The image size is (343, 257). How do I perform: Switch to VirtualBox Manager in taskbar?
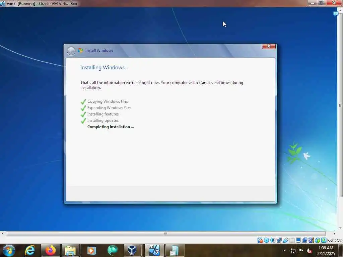[x=133, y=250]
